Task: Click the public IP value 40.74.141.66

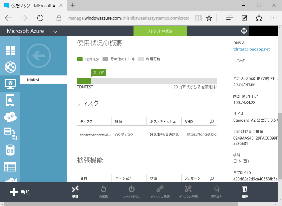Action: (x=244, y=84)
